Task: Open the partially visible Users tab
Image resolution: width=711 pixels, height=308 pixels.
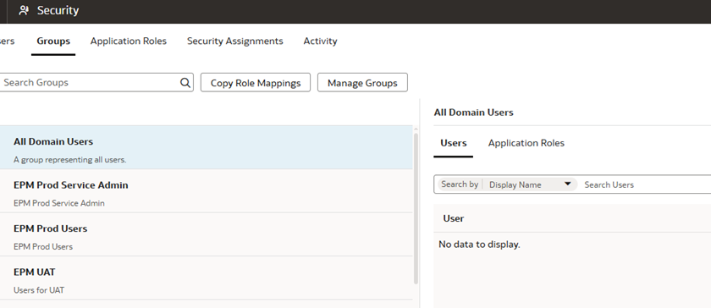Action: [7, 41]
